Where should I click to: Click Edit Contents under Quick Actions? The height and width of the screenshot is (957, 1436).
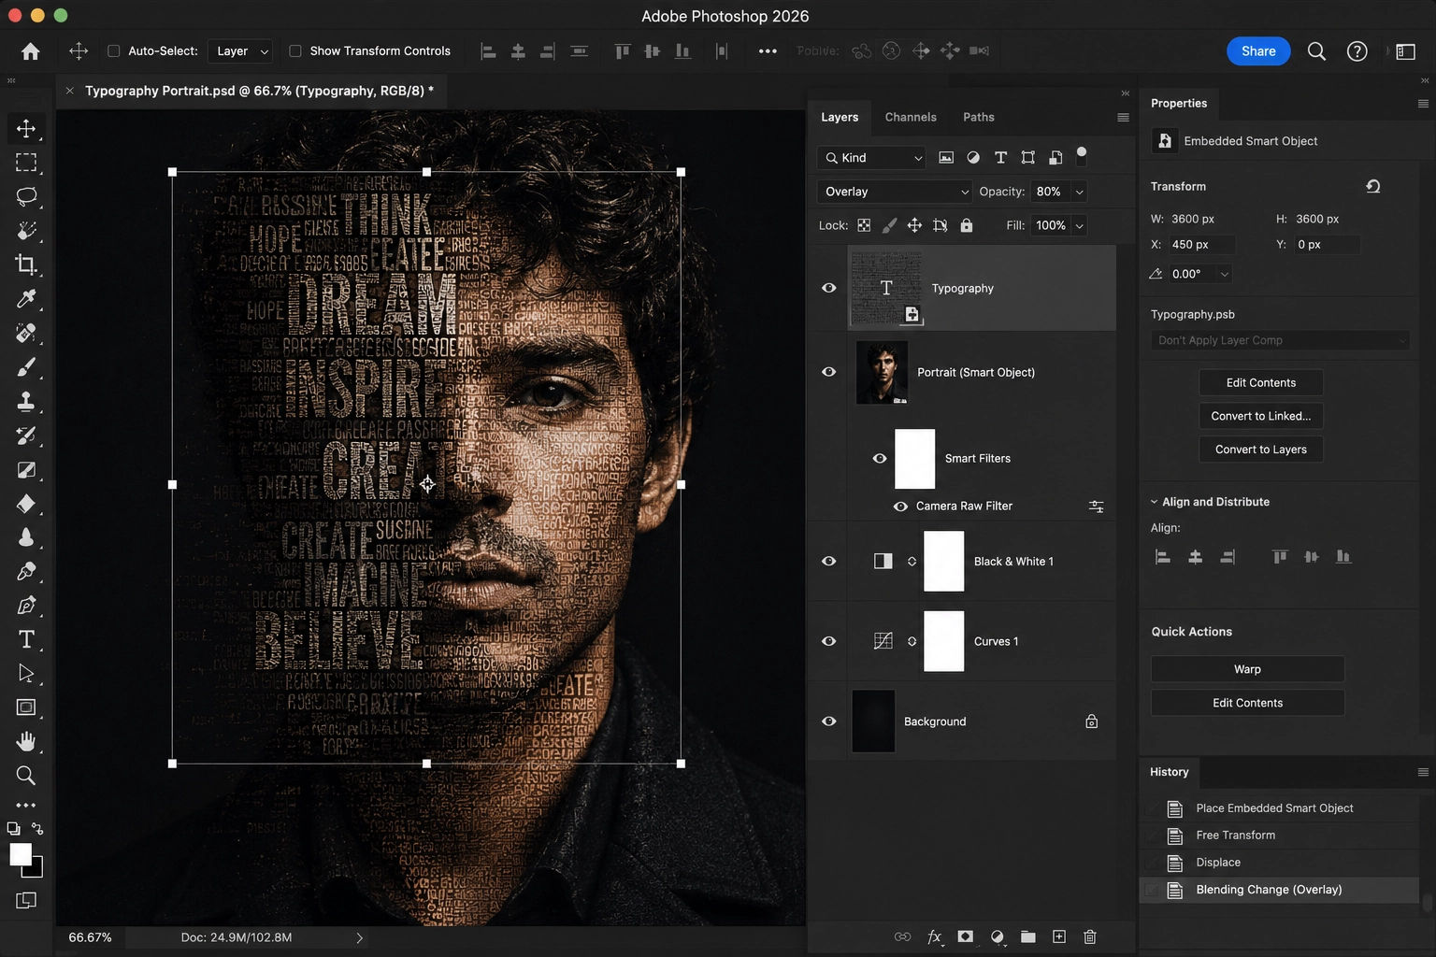[1247, 703]
